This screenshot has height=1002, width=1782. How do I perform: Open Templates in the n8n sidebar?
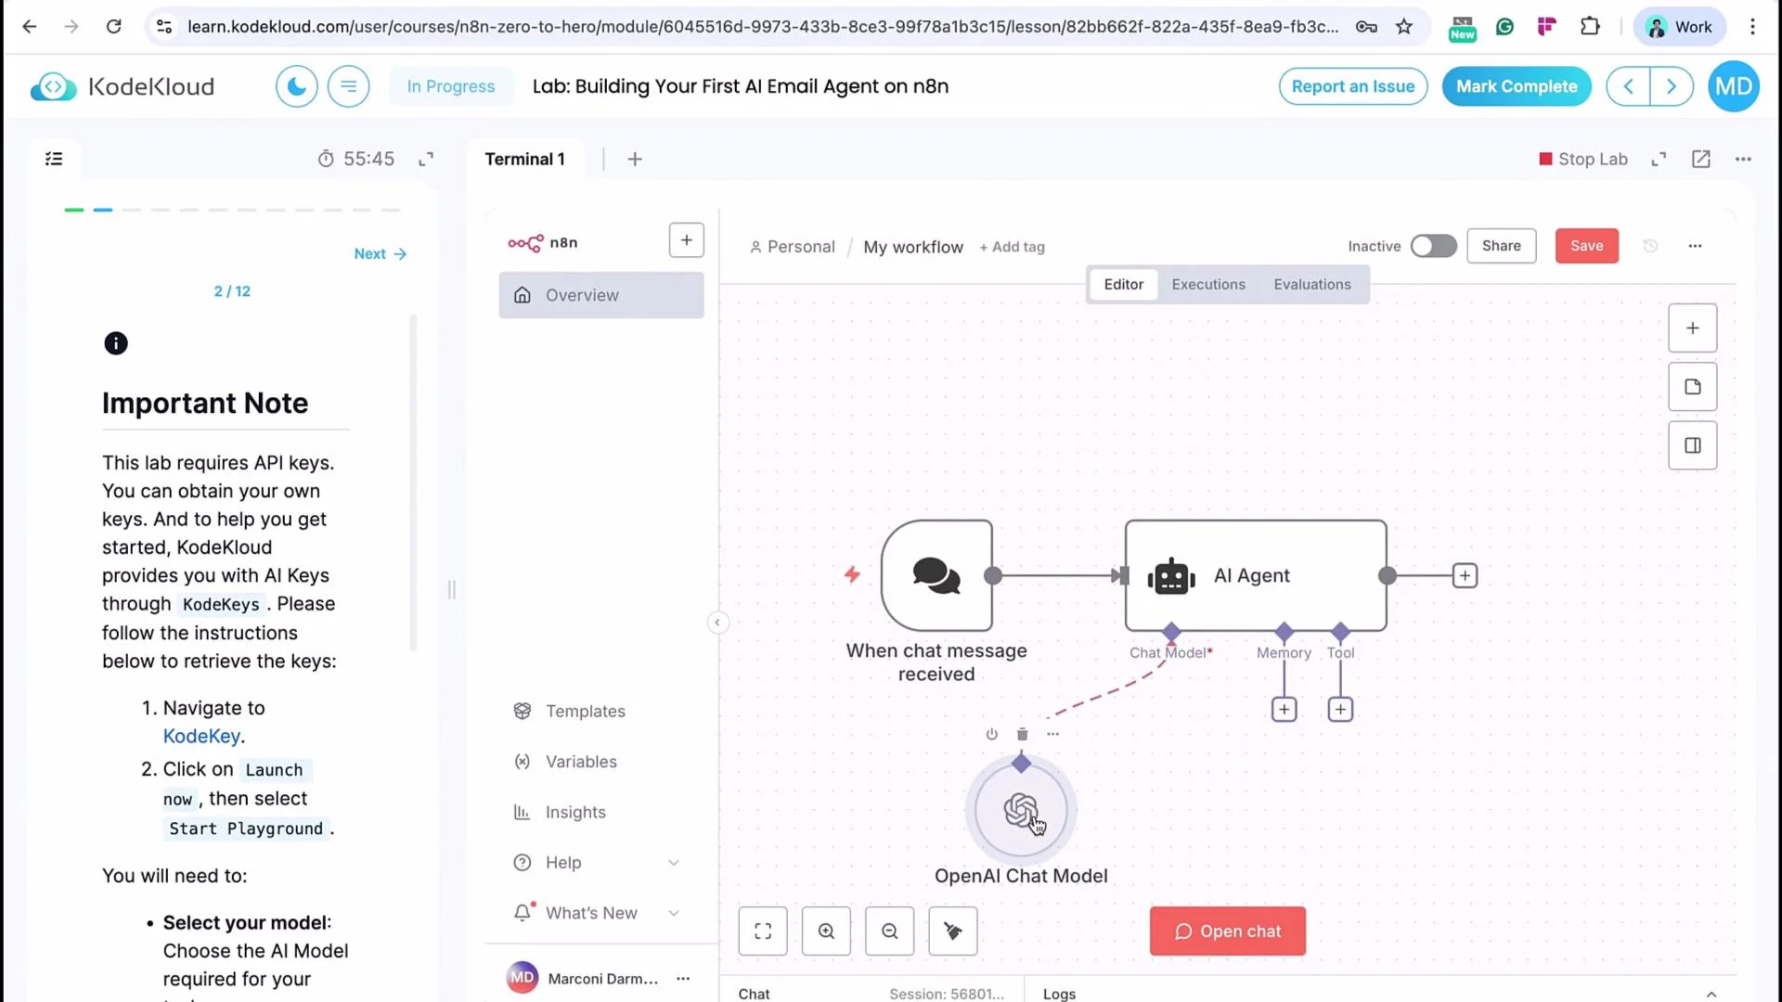[601, 712]
